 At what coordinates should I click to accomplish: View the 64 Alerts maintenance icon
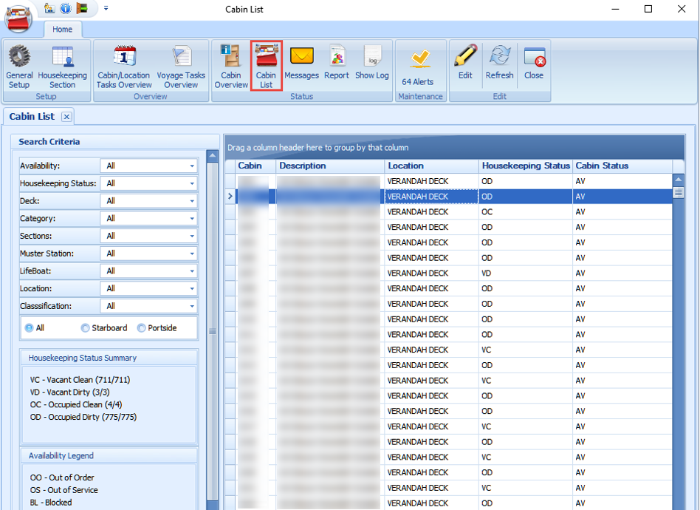[420, 67]
